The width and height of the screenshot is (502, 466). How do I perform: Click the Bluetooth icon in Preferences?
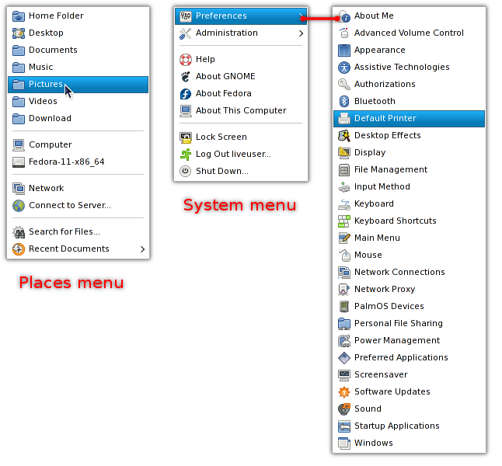tap(344, 102)
